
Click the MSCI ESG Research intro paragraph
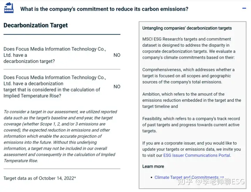(x=189, y=48)
